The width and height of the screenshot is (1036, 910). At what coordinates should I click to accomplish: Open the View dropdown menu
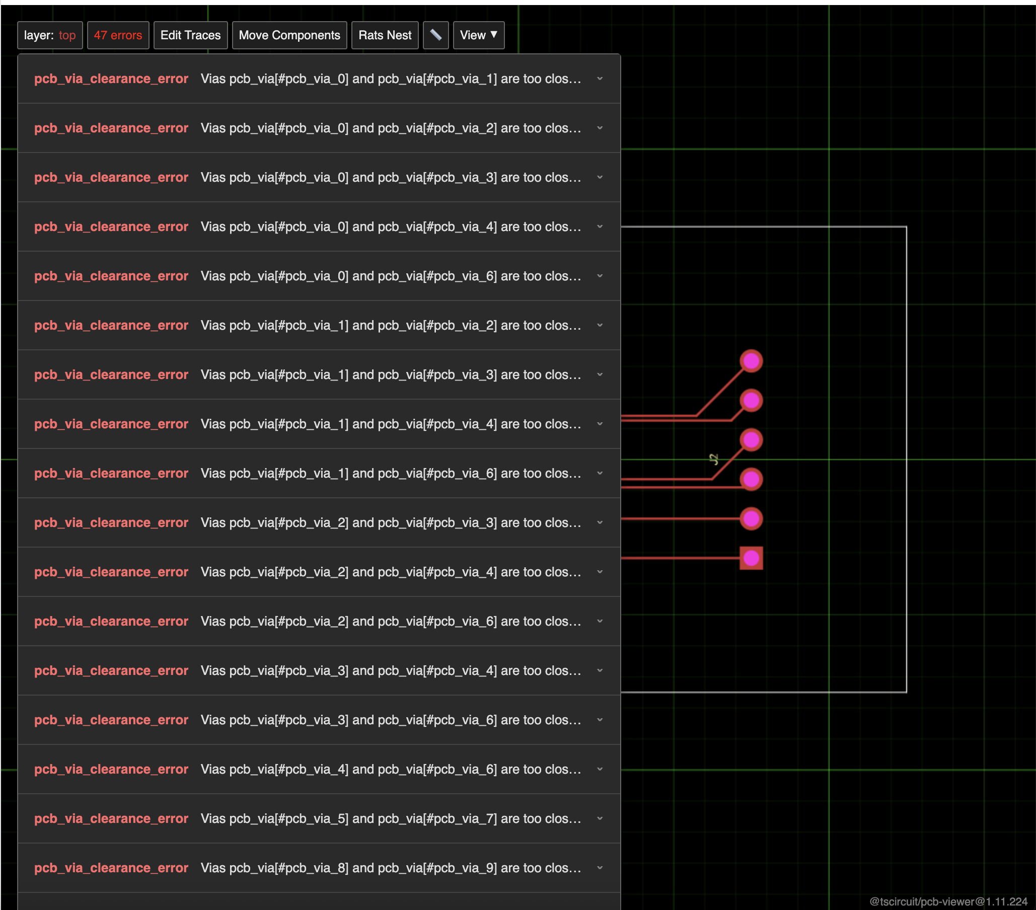pos(478,35)
